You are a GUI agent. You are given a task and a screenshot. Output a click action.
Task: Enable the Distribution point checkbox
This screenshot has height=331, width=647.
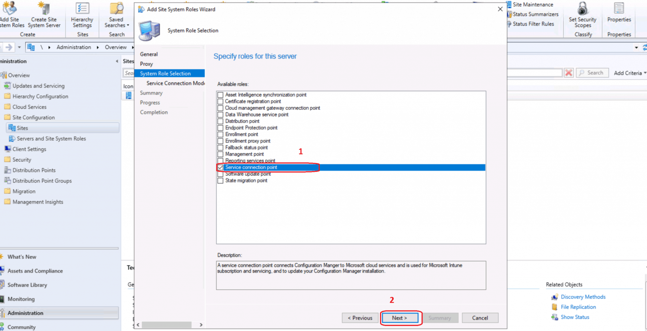pyautogui.click(x=220, y=121)
